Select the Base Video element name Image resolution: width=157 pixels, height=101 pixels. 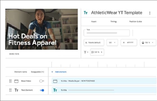[26, 81]
